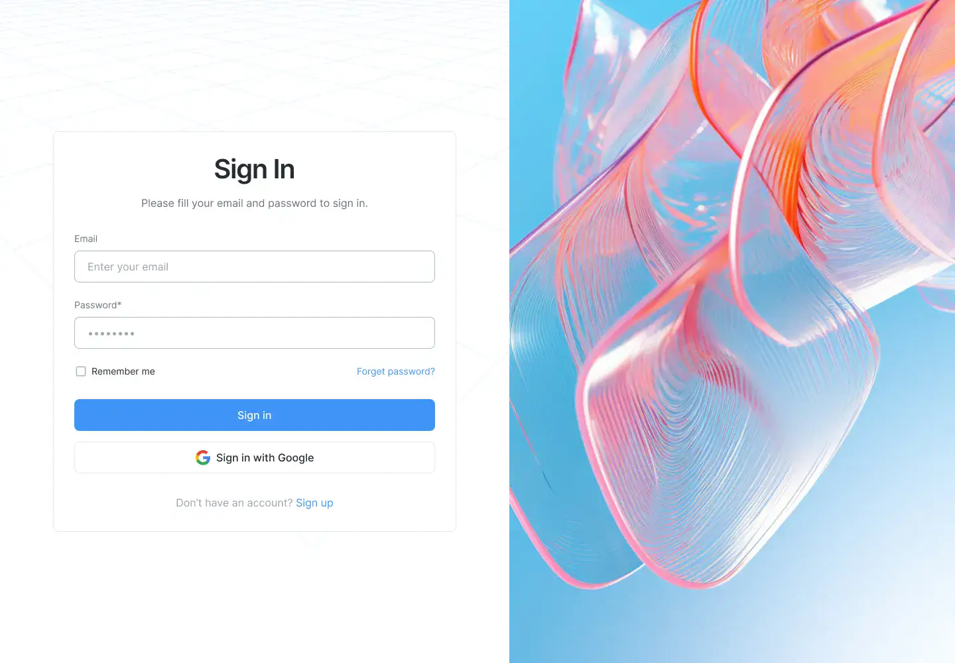The width and height of the screenshot is (955, 663).
Task: Choose Sign in with Google
Action: 255,457
